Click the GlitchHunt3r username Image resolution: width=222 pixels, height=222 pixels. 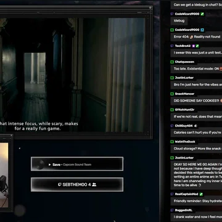[x=184, y=110]
